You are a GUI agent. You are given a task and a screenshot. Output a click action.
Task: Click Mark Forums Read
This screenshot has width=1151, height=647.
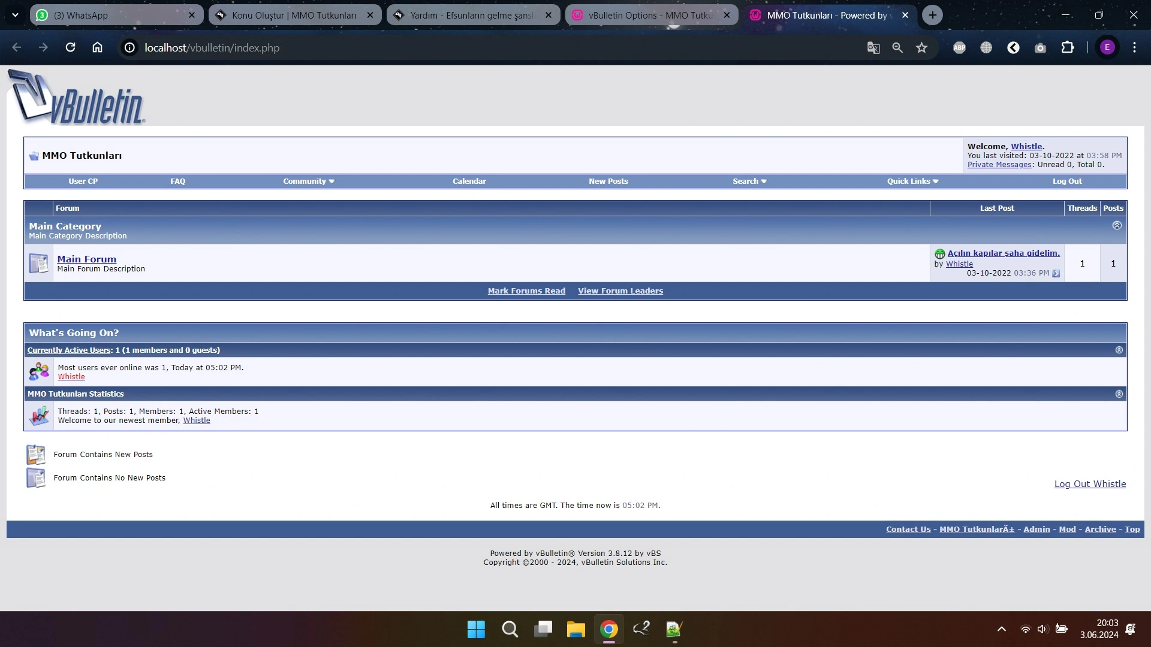(526, 291)
